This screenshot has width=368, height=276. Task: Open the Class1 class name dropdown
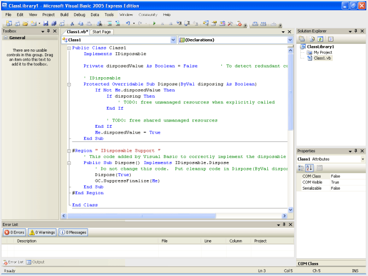click(x=173, y=40)
